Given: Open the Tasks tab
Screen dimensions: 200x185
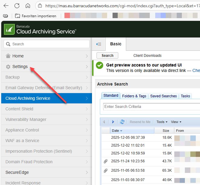Looking at the screenshot, I should point(185,96).
